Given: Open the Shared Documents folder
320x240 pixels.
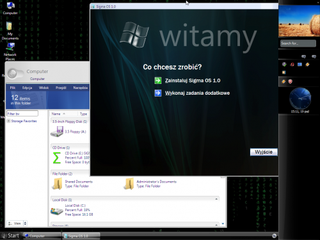Looking at the screenshot, I should pos(58,184).
